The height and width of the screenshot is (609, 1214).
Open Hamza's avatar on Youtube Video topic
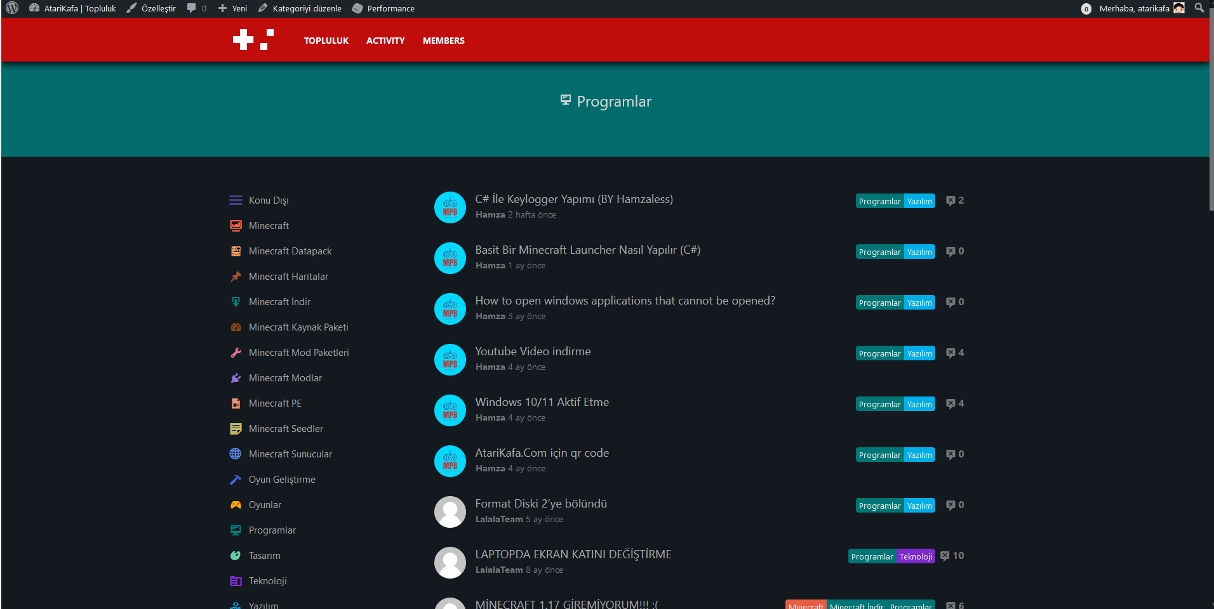tap(450, 360)
